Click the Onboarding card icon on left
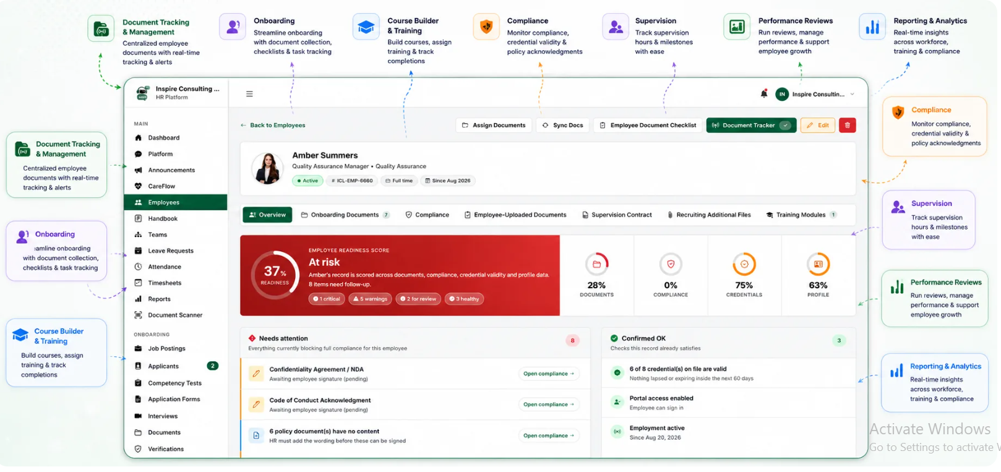The image size is (1001, 472). (23, 236)
